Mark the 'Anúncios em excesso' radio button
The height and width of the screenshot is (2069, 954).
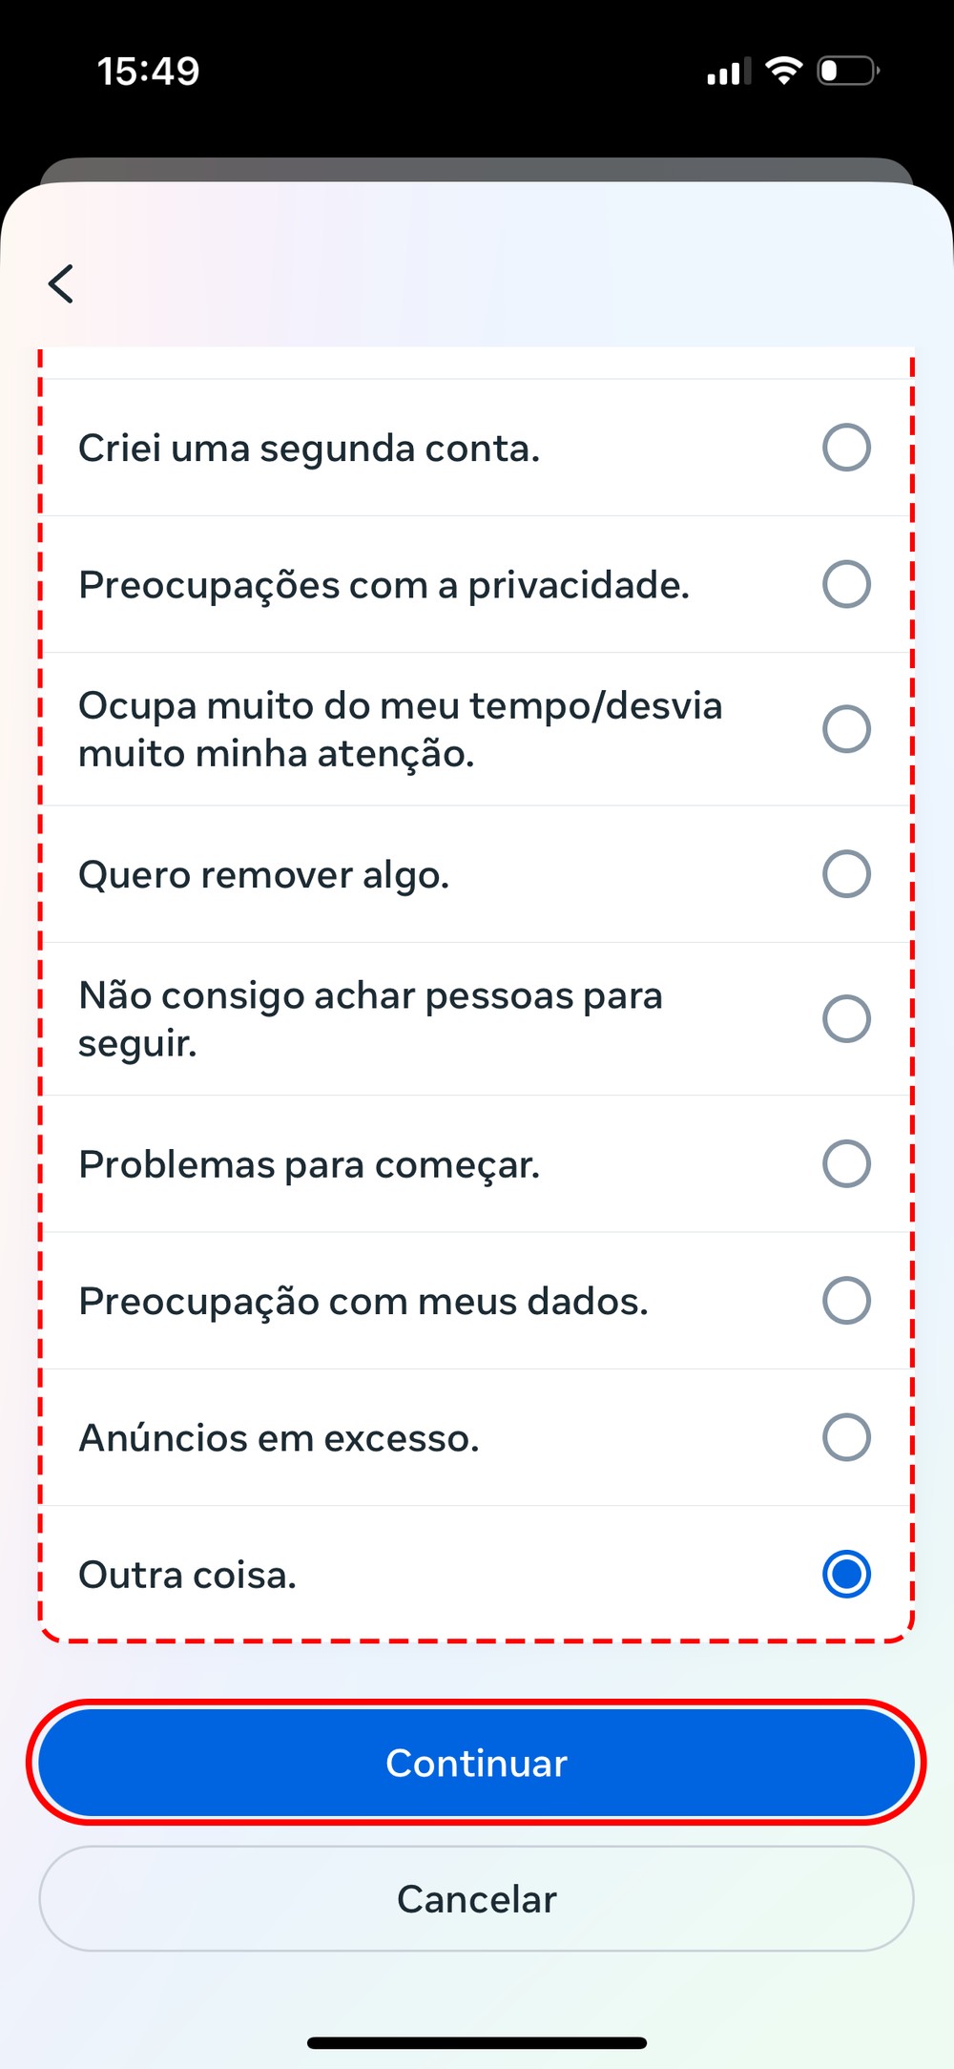pyautogui.click(x=846, y=1437)
